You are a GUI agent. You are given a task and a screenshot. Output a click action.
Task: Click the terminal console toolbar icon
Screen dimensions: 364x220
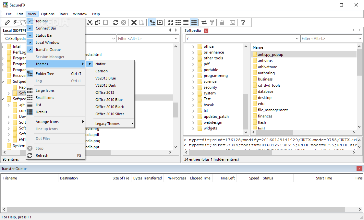coord(232,22)
